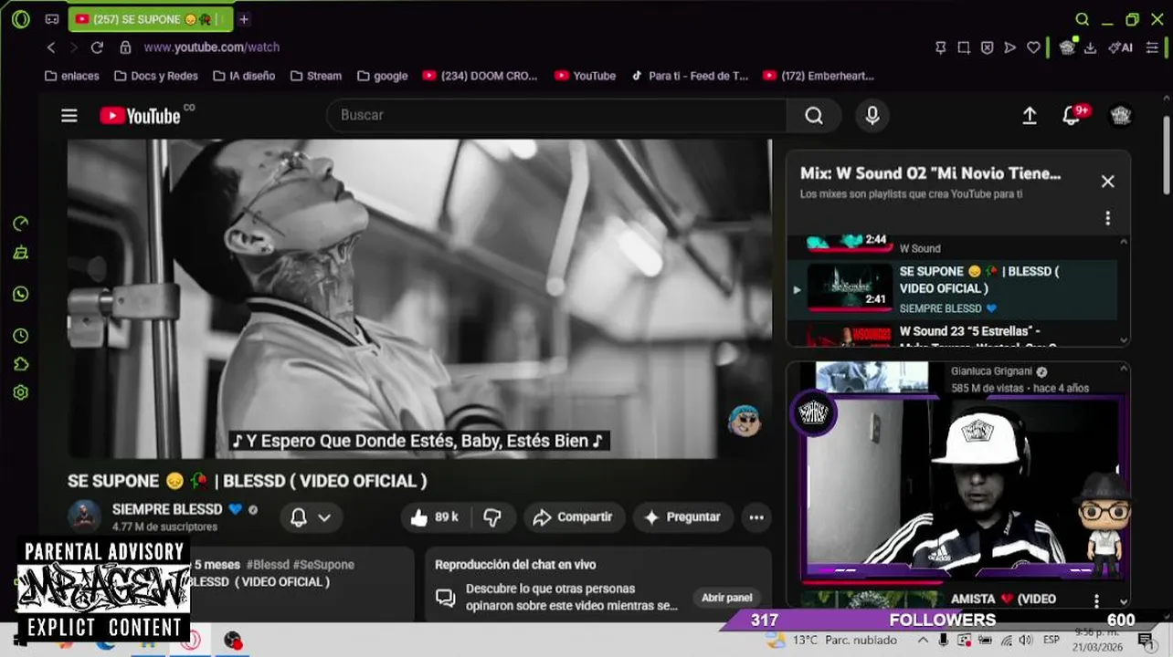Start voice search with the microphone icon
This screenshot has height=657, width=1173.
click(872, 115)
